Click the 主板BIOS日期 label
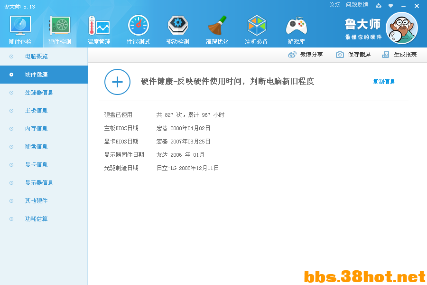Image resolution: width=427 pixels, height=285 pixels. pos(121,128)
